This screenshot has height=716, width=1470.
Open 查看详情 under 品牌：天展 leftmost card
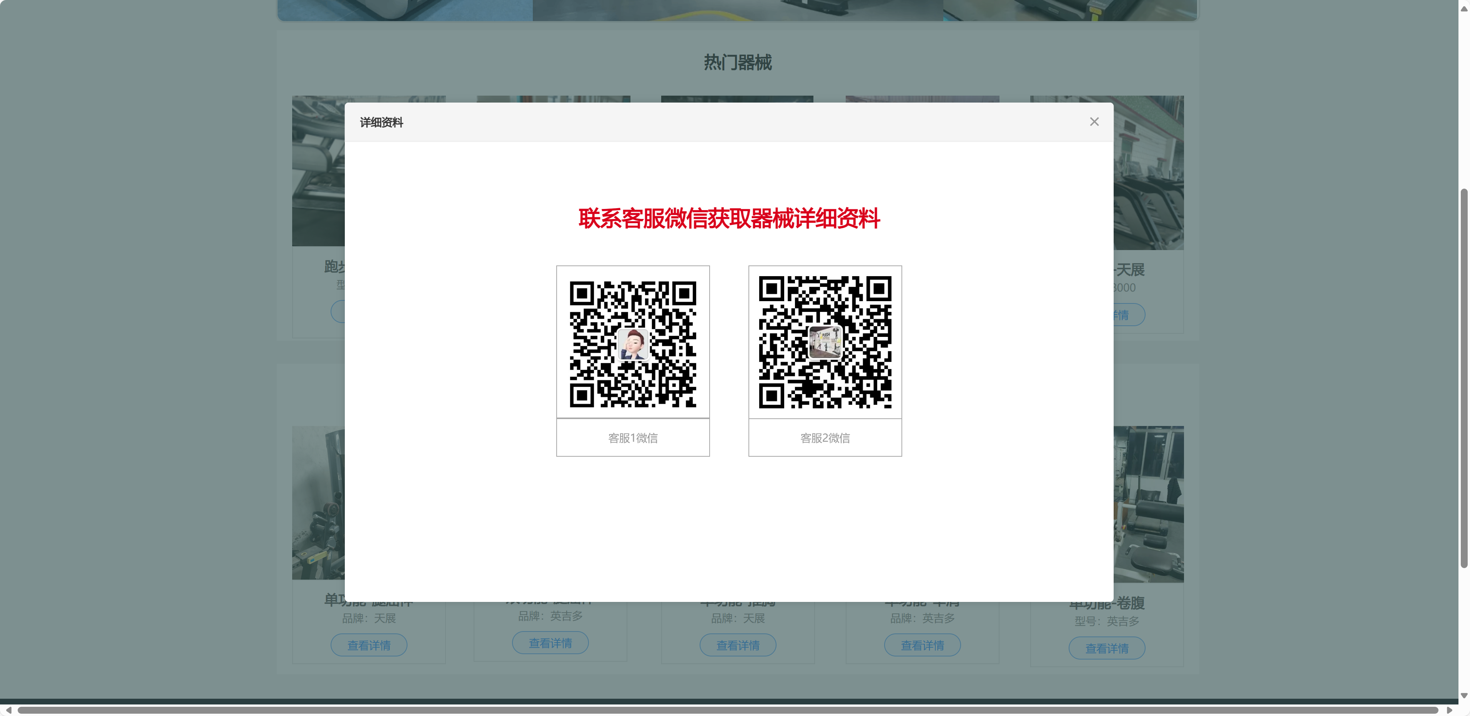(369, 645)
